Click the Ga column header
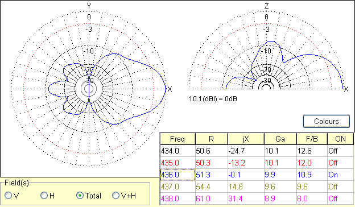The image size is (355, 207). 280,139
